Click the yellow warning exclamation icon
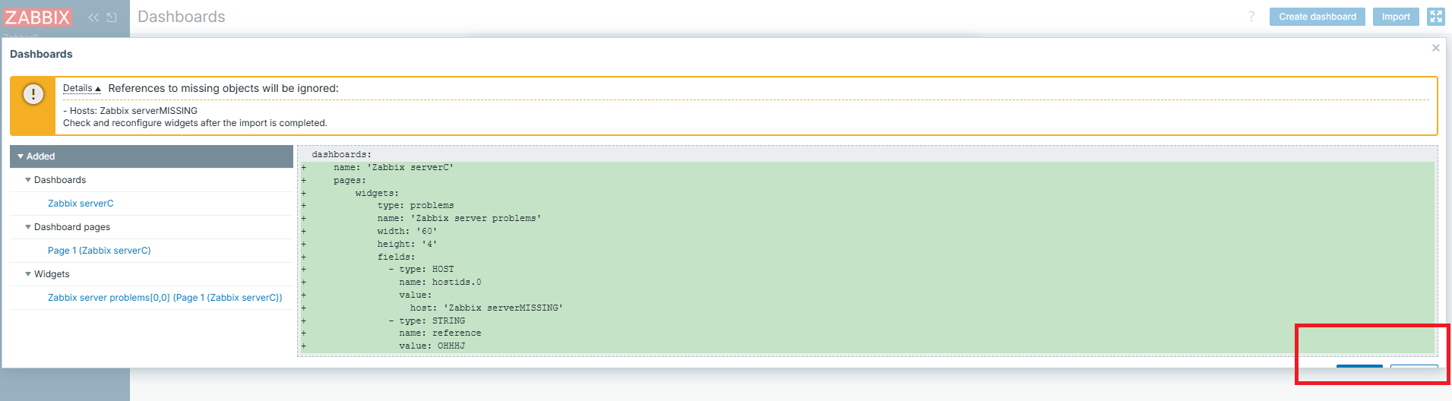The image size is (1452, 401). 33,94
